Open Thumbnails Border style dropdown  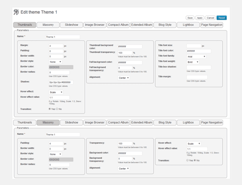coord(55,62)
